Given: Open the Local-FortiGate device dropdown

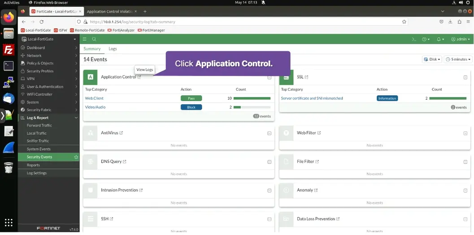Looking at the screenshot, I should click(49, 39).
